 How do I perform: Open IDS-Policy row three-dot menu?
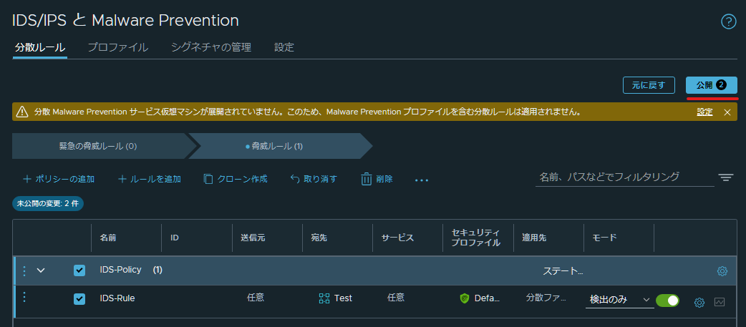pyautogui.click(x=25, y=271)
